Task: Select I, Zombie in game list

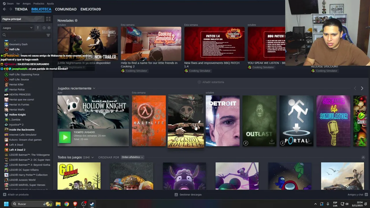Action: tap(14, 120)
